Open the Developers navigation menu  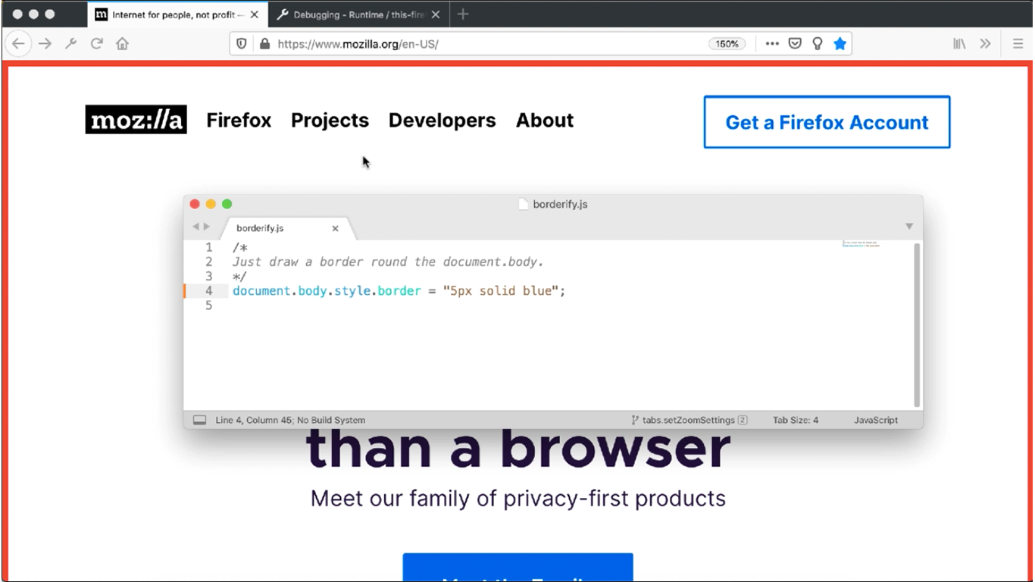tap(442, 120)
